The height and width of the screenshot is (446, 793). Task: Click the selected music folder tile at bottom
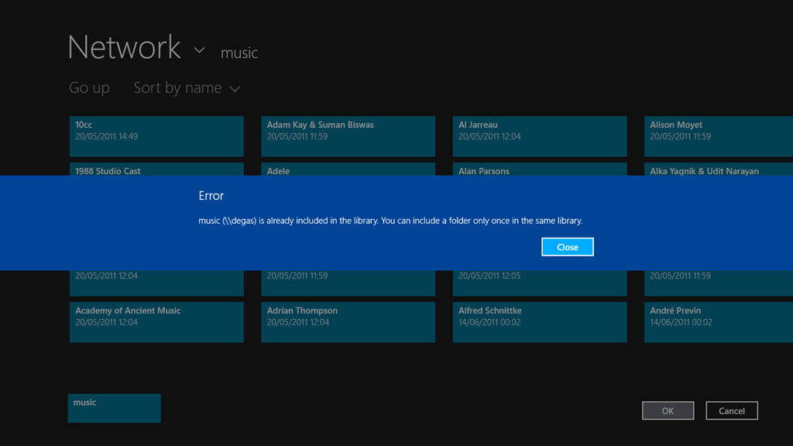(x=114, y=408)
